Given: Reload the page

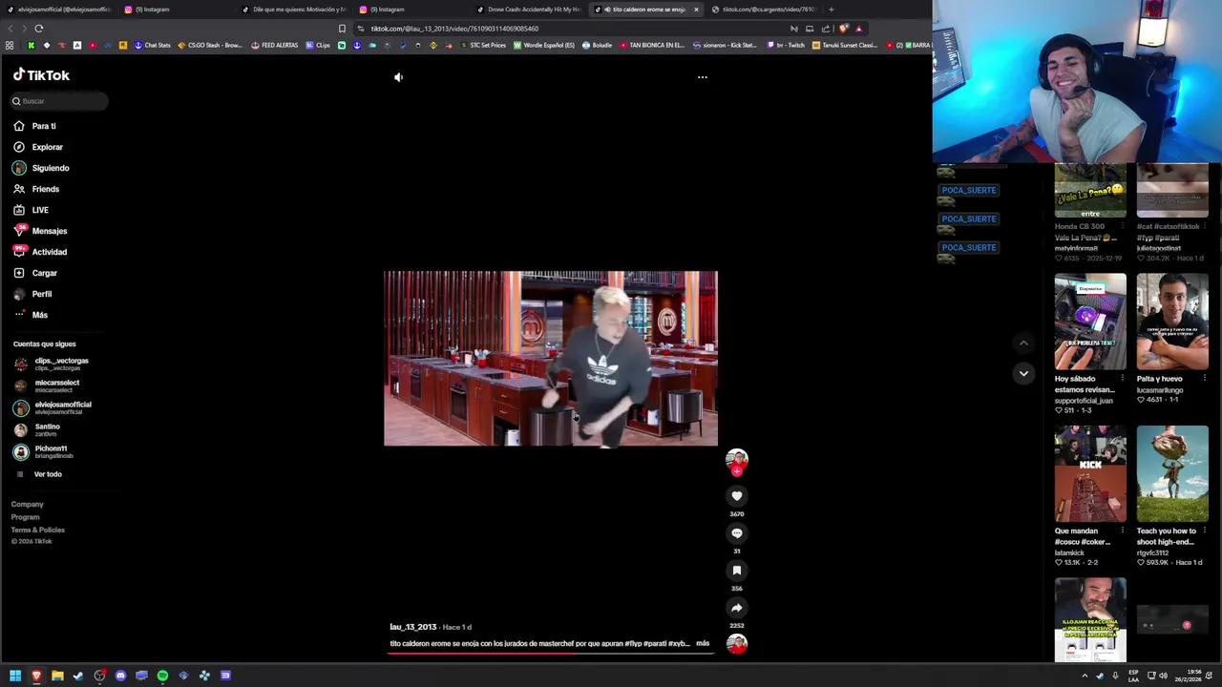Looking at the screenshot, I should (x=39, y=29).
